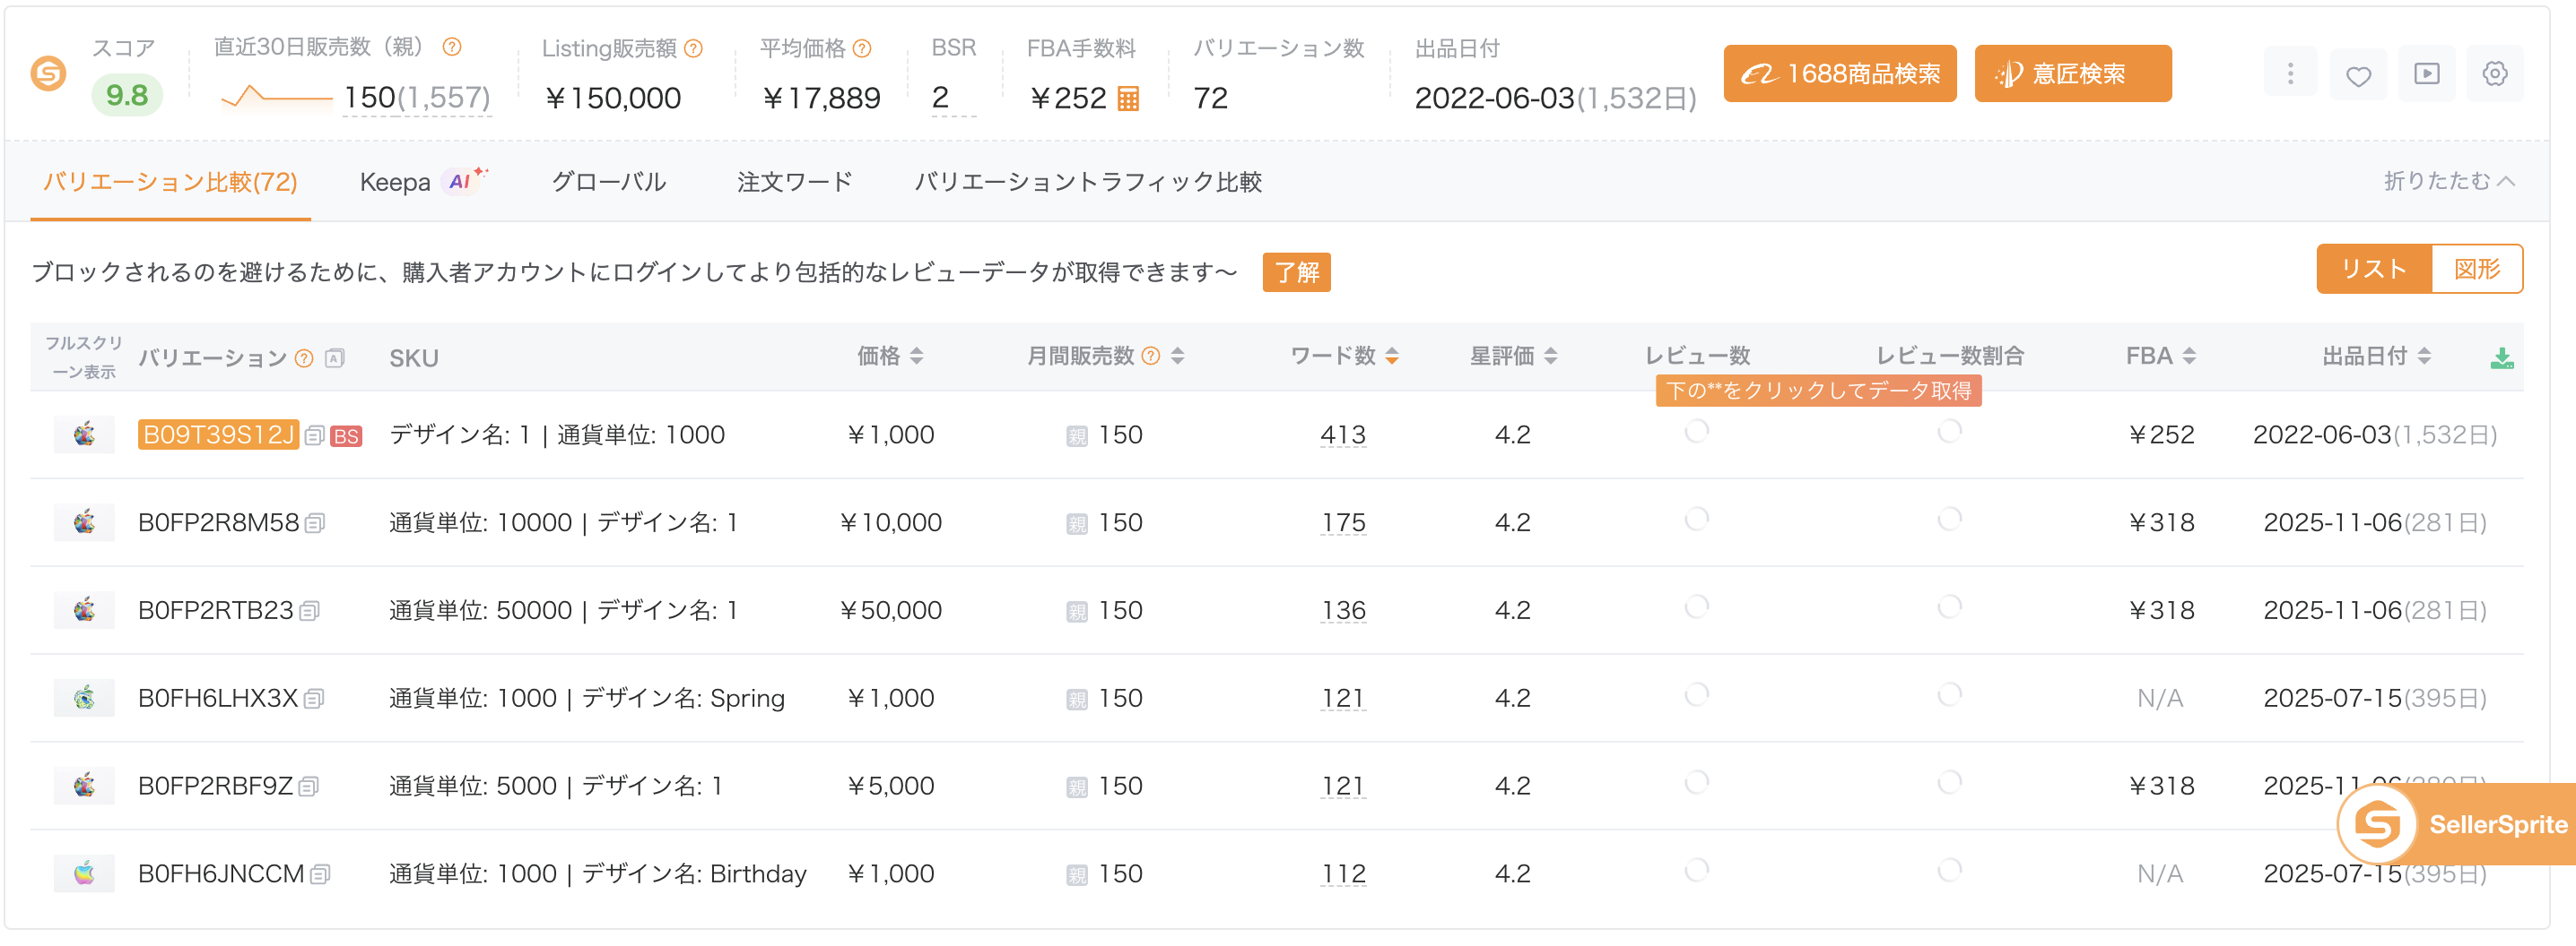Copy ASIN B0FH6LHX3X with copy icon

314,700
